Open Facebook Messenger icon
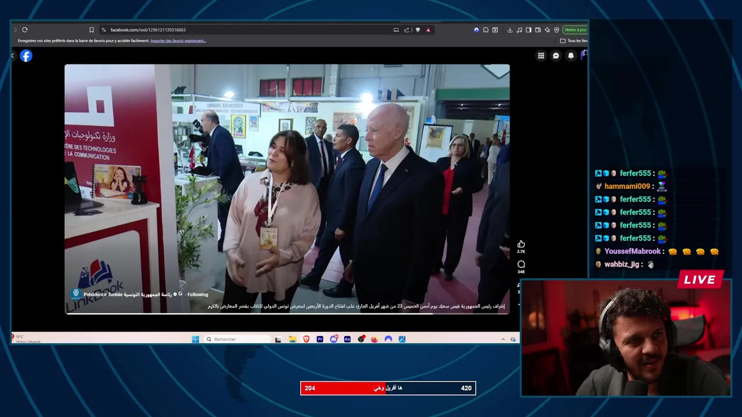The image size is (742, 417). [556, 56]
